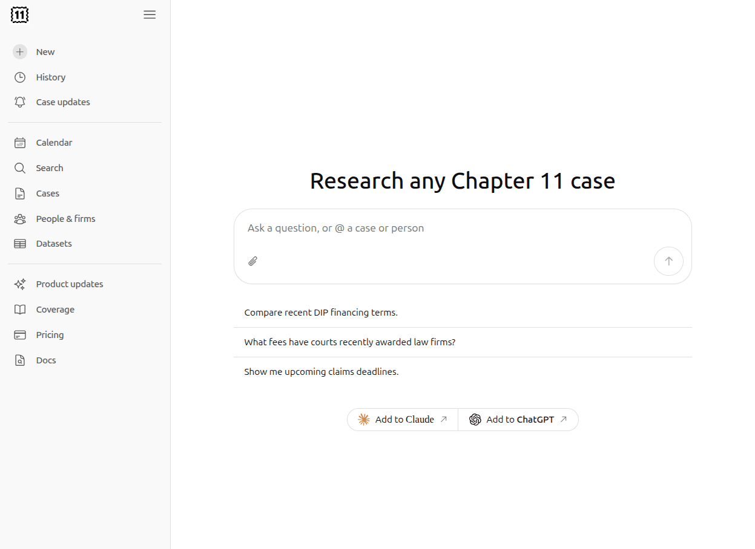Click the Claude starburst logo
This screenshot has height=549, width=755.
coord(364,420)
